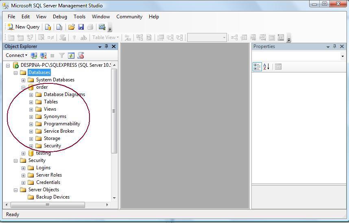Select the Service Broker folder

pos(59,131)
